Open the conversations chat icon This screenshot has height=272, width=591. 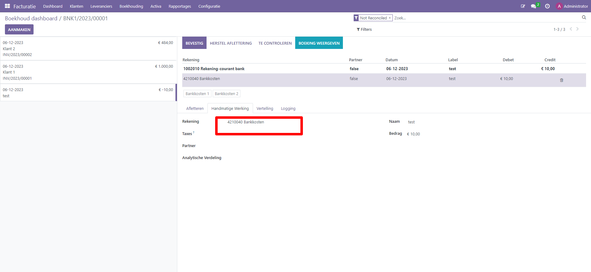click(534, 6)
